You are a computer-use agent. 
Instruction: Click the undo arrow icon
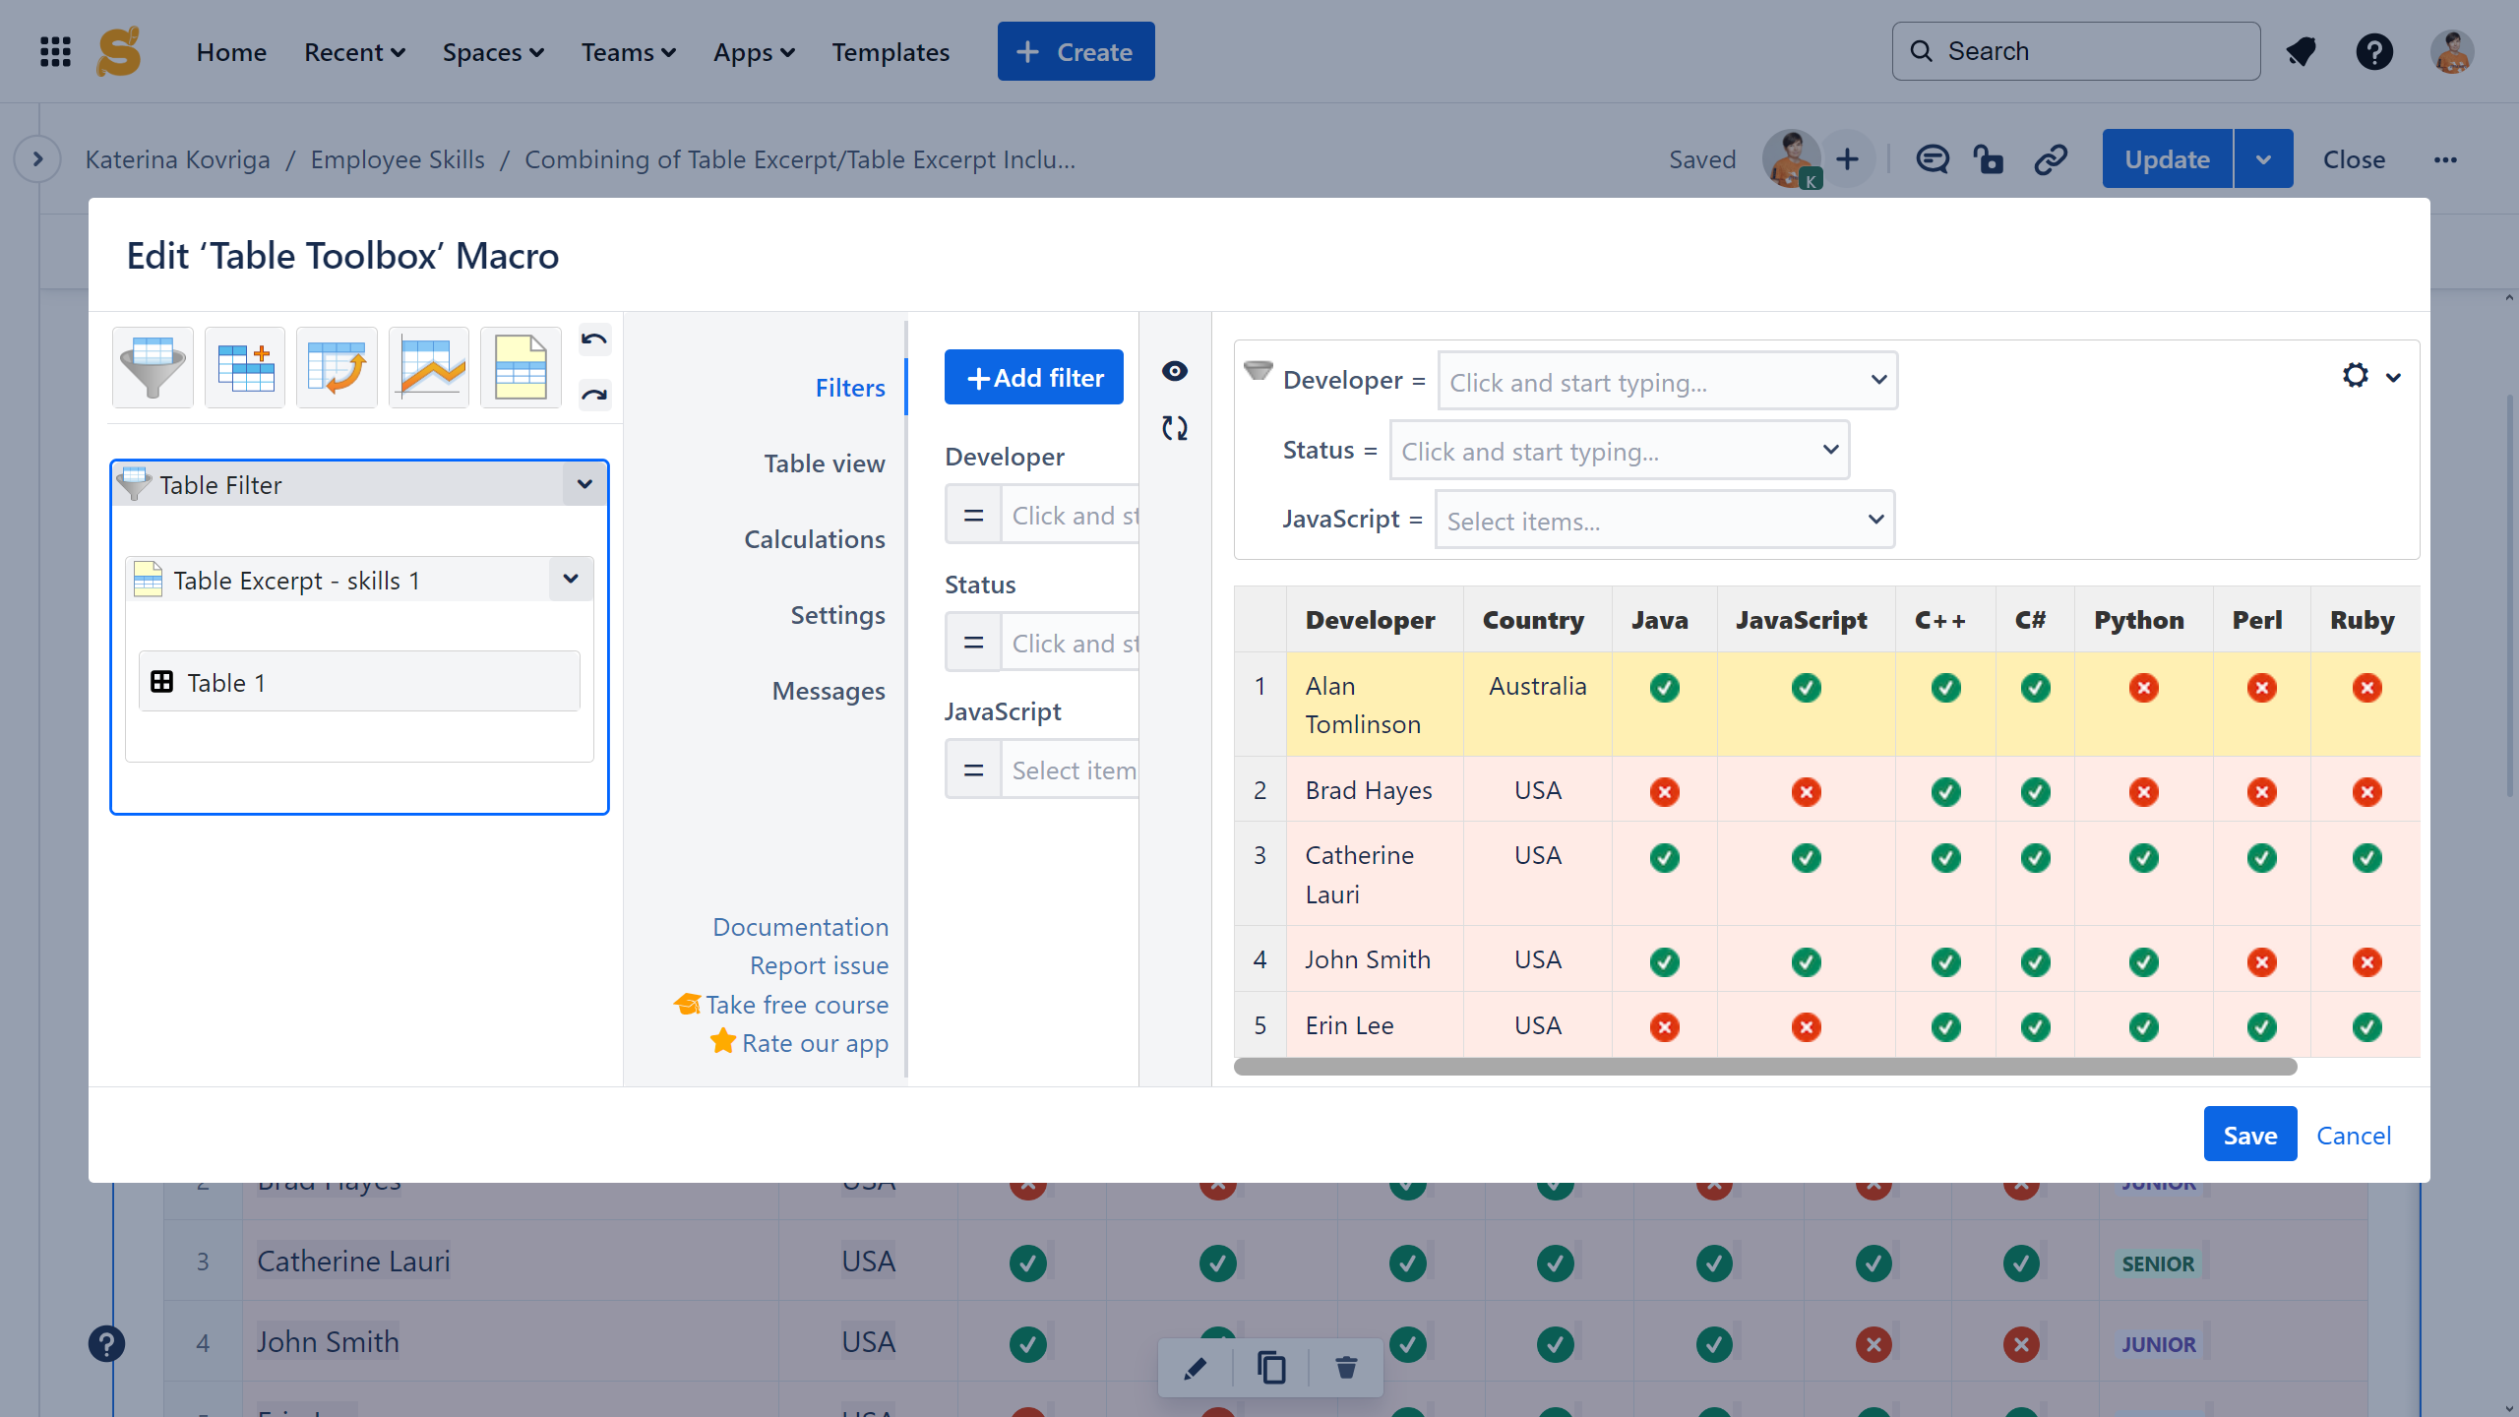point(594,340)
